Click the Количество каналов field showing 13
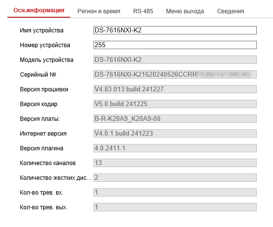273x227 pixels. 175,163
